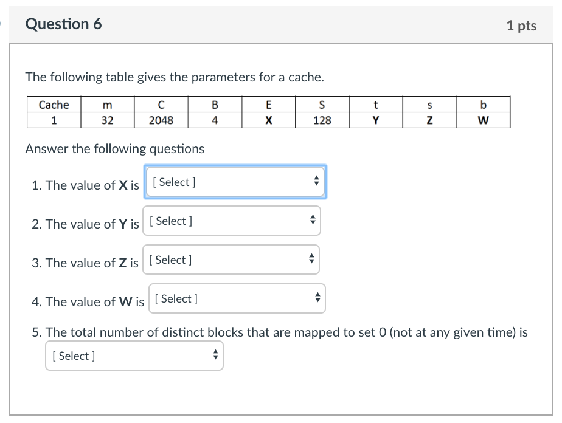Open the distinct blocks mapped to set 0 dropdown

pos(134,356)
